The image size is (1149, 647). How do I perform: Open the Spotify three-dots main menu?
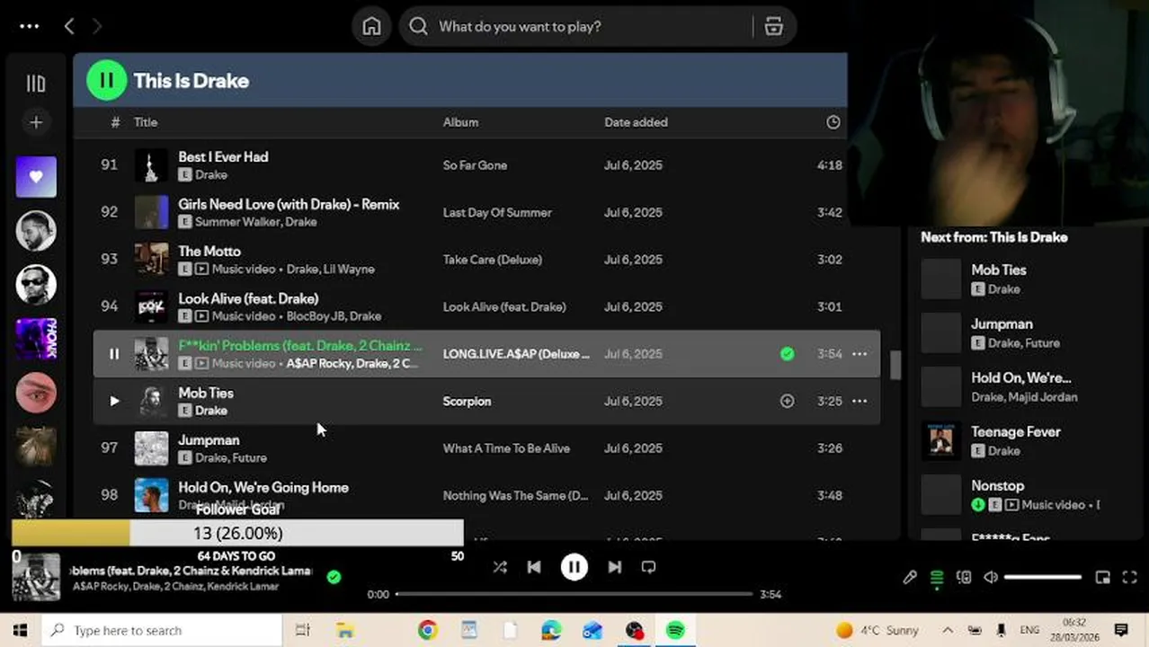click(x=30, y=26)
